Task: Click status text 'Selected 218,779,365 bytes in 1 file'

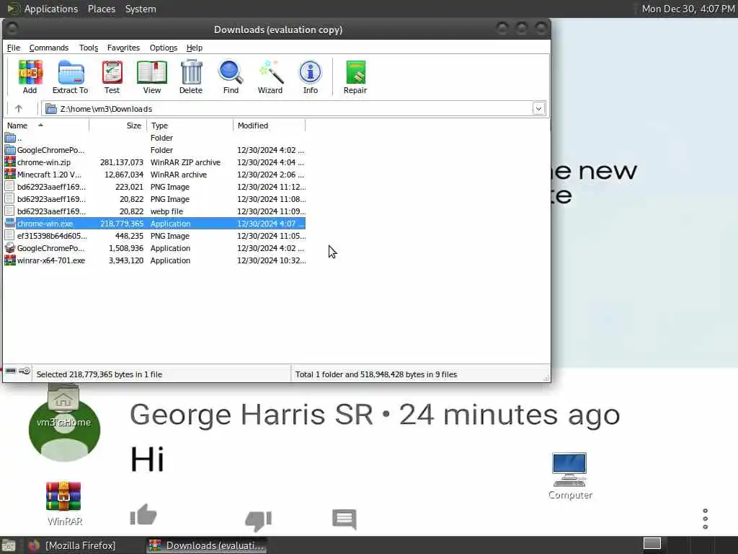Action: [x=99, y=374]
